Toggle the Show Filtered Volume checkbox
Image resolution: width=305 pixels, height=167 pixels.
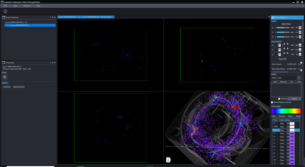(x=272, y=102)
